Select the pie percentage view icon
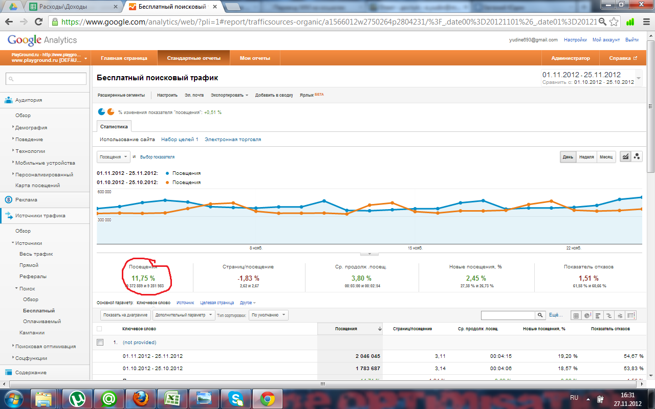Image resolution: width=655 pixels, height=409 pixels. point(587,315)
